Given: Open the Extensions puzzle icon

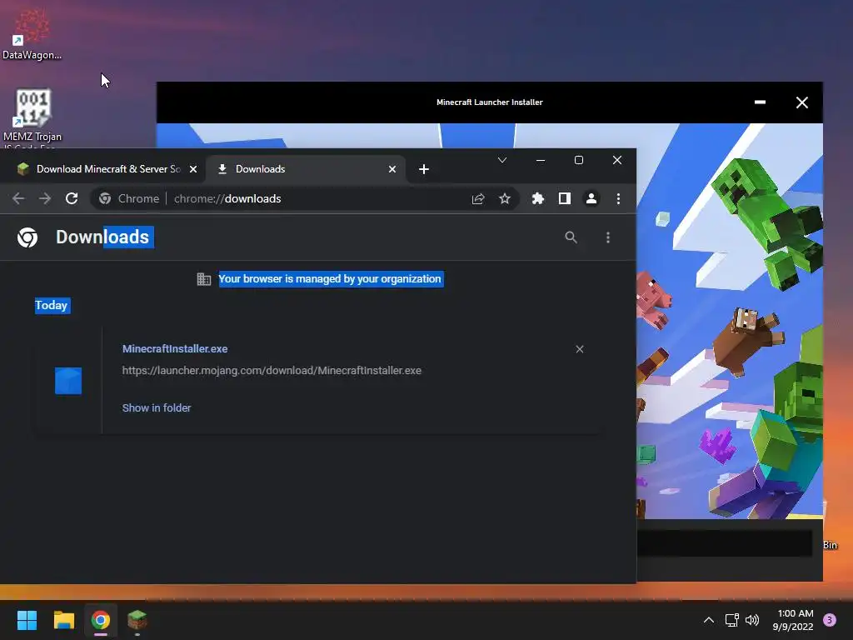Looking at the screenshot, I should (538, 198).
